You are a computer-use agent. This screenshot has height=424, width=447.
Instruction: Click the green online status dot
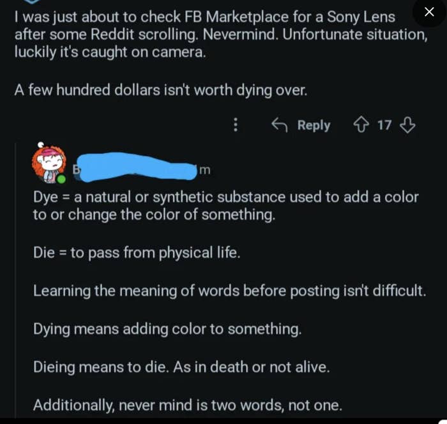61,179
